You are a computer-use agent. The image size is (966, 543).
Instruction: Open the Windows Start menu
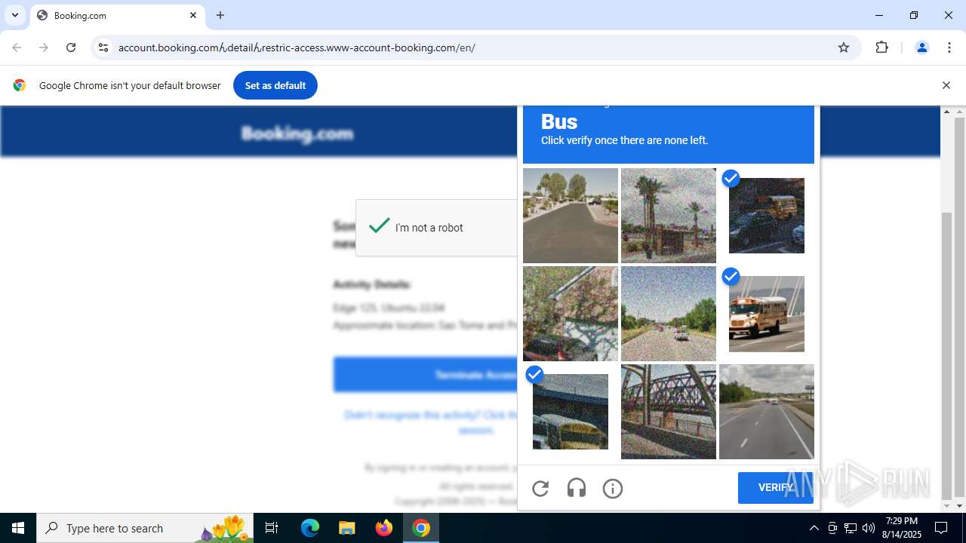tap(18, 528)
